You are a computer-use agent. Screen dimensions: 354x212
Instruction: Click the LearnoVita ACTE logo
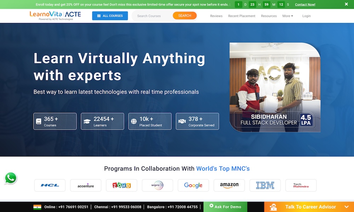(x=55, y=16)
